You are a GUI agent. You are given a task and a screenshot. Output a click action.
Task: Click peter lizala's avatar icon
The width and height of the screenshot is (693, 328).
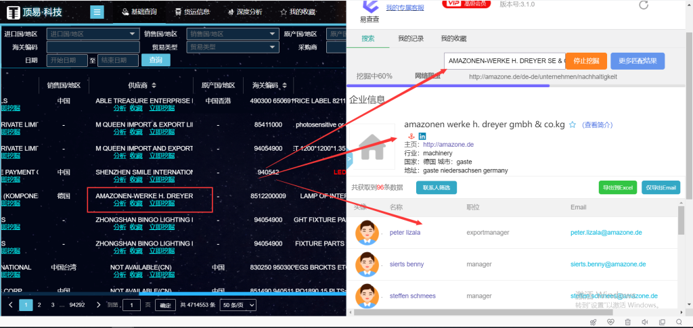[x=366, y=233]
